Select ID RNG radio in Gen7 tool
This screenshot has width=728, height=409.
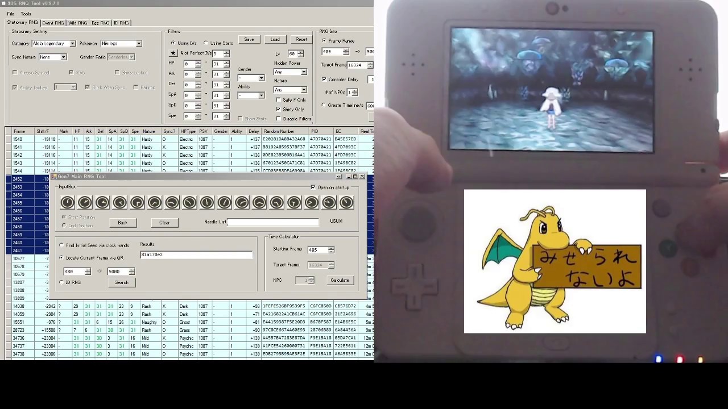pyautogui.click(x=70, y=282)
